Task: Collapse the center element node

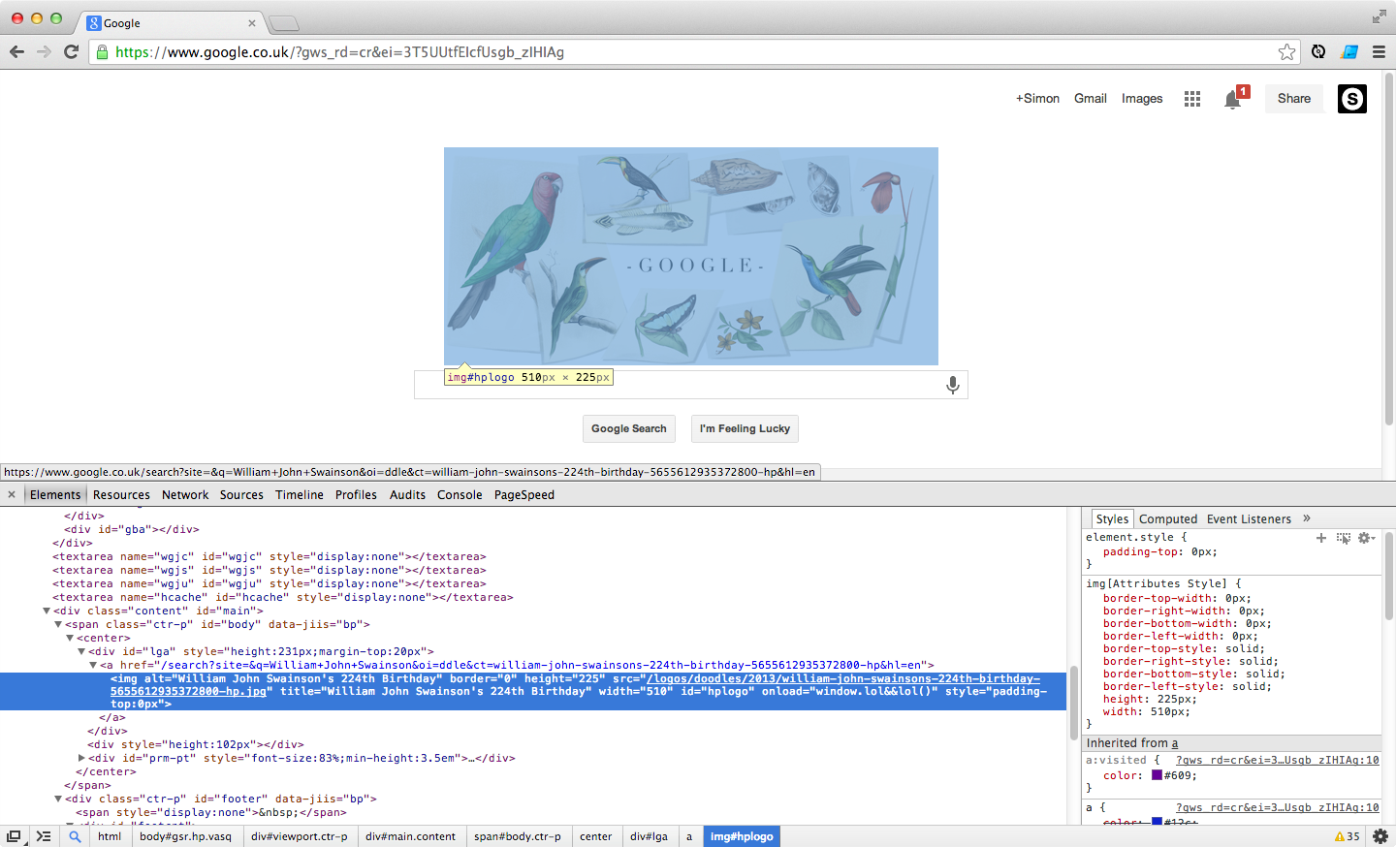Action: point(70,638)
